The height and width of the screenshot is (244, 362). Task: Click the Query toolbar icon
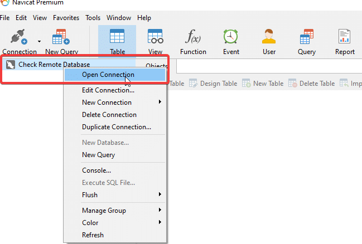pyautogui.click(x=306, y=39)
